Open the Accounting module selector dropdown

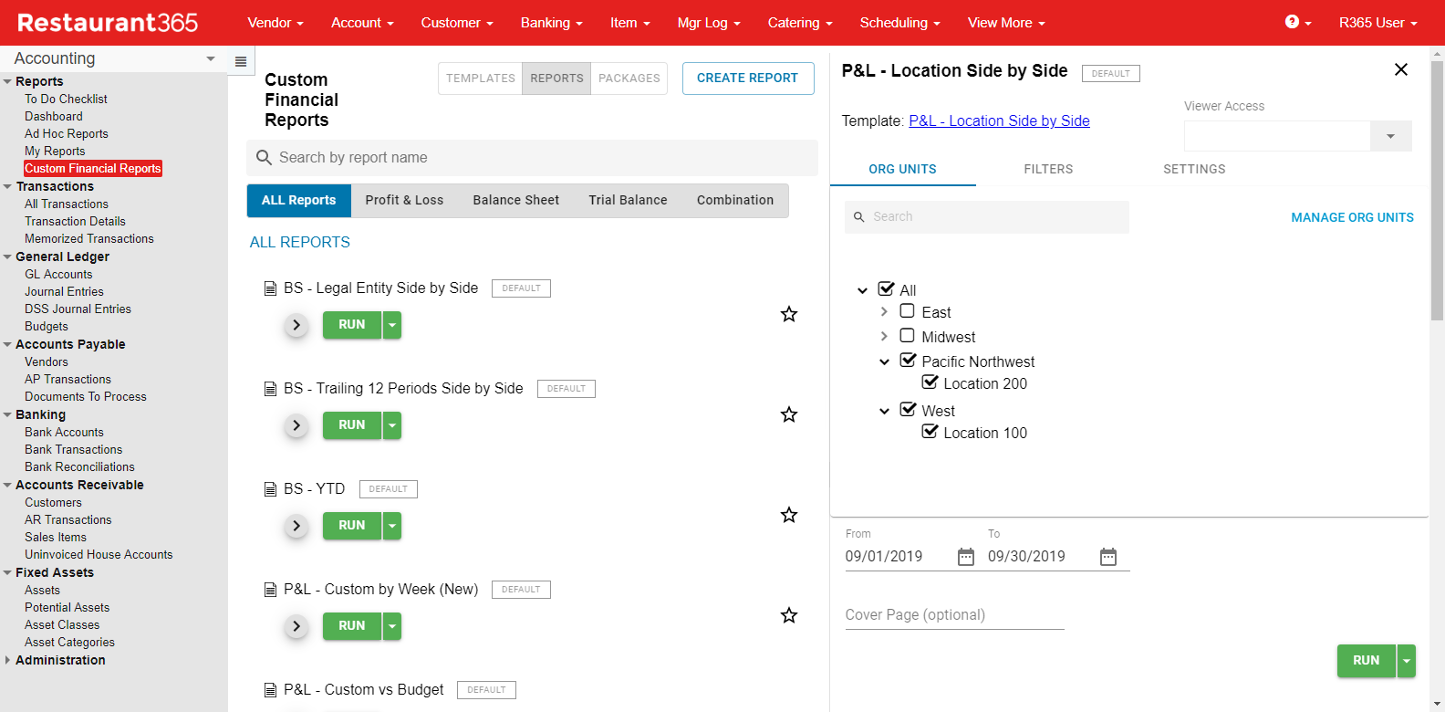[211, 58]
